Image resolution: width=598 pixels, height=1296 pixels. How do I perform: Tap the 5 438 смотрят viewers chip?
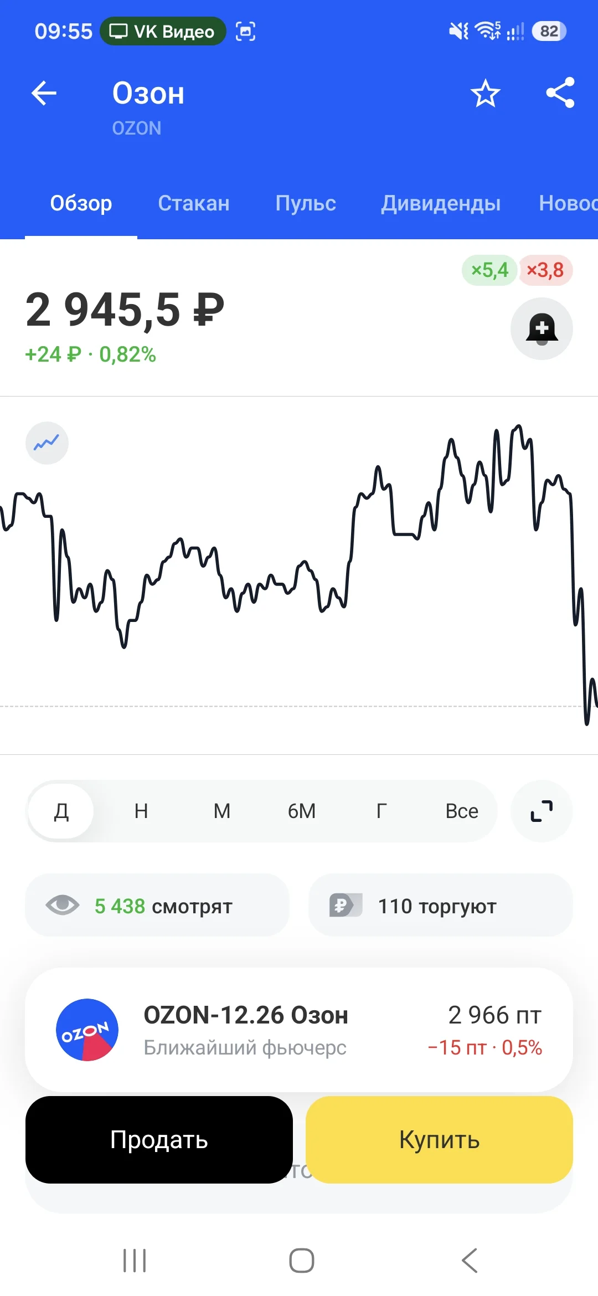click(x=157, y=905)
